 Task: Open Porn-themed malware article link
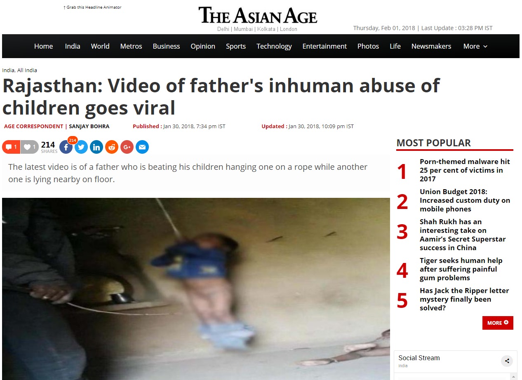tap(465, 170)
